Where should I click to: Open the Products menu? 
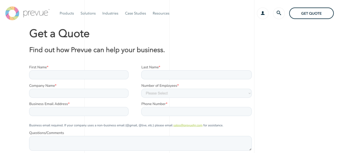(x=66, y=13)
